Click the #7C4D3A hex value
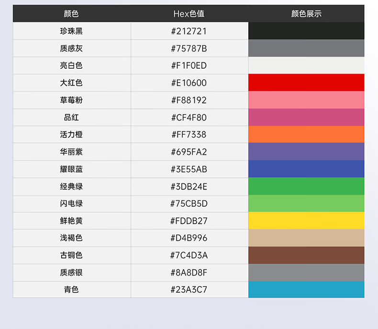 click(189, 255)
